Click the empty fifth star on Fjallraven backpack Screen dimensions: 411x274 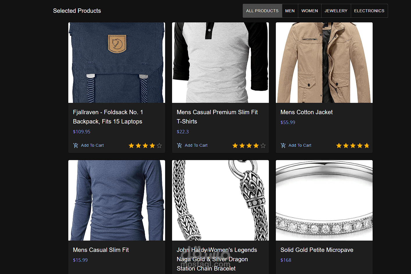(x=159, y=146)
